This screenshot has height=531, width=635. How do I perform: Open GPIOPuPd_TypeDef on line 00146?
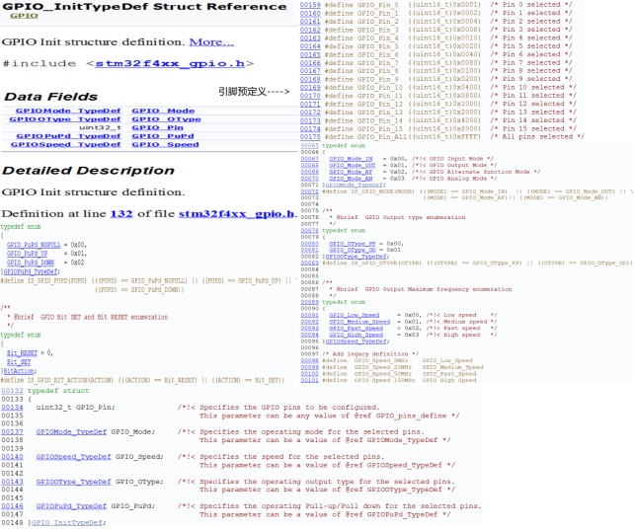[x=71, y=506]
